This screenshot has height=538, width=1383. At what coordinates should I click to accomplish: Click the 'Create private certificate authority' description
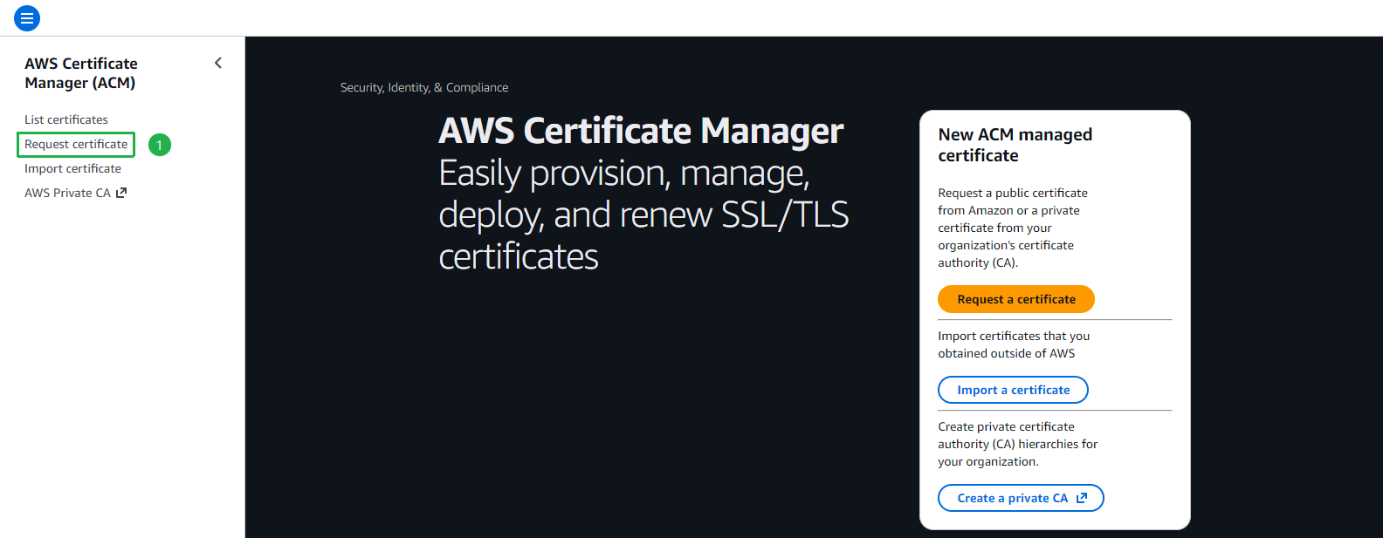1018,444
